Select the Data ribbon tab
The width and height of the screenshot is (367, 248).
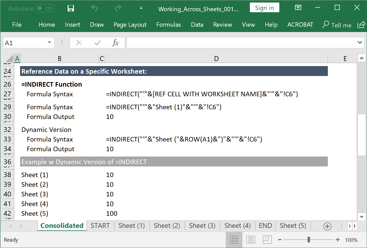point(197,25)
